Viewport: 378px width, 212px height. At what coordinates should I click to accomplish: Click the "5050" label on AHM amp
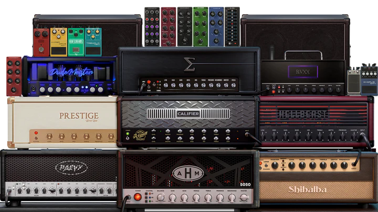pos(245,184)
